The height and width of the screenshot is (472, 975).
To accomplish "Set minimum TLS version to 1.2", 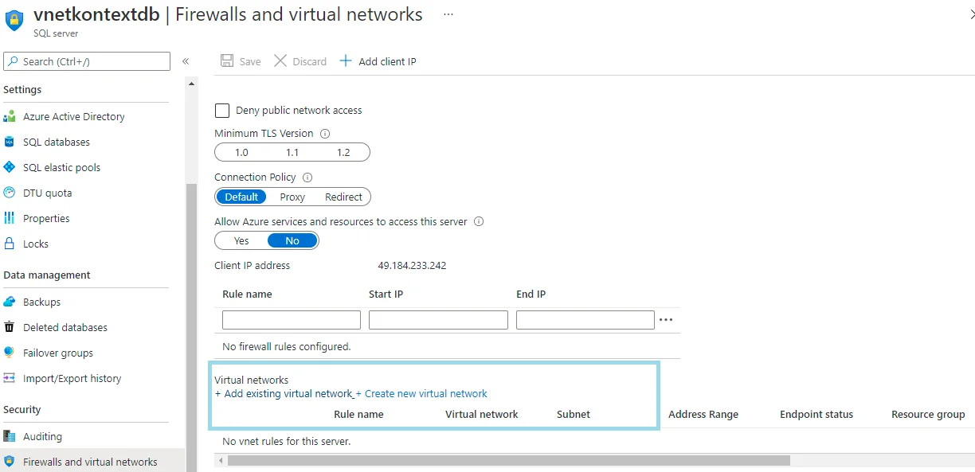I will (x=343, y=153).
